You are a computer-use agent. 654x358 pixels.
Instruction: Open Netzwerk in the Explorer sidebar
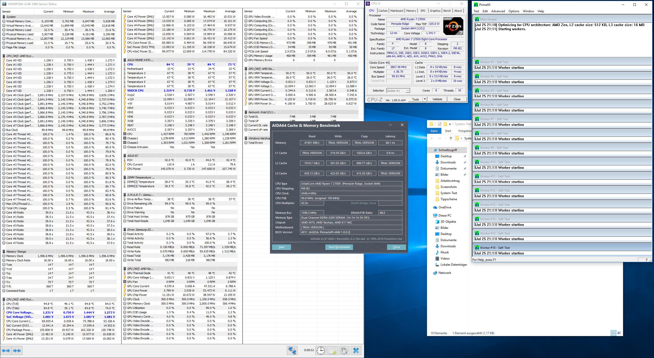(442, 273)
